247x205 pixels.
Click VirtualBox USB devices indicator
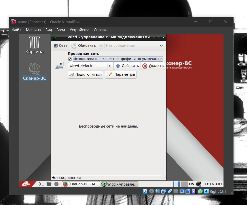[170, 191]
